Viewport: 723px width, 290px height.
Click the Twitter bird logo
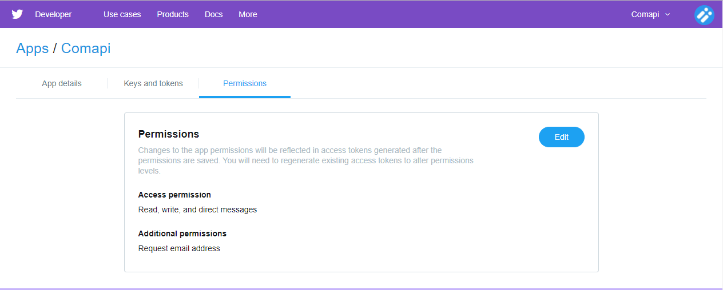point(17,14)
